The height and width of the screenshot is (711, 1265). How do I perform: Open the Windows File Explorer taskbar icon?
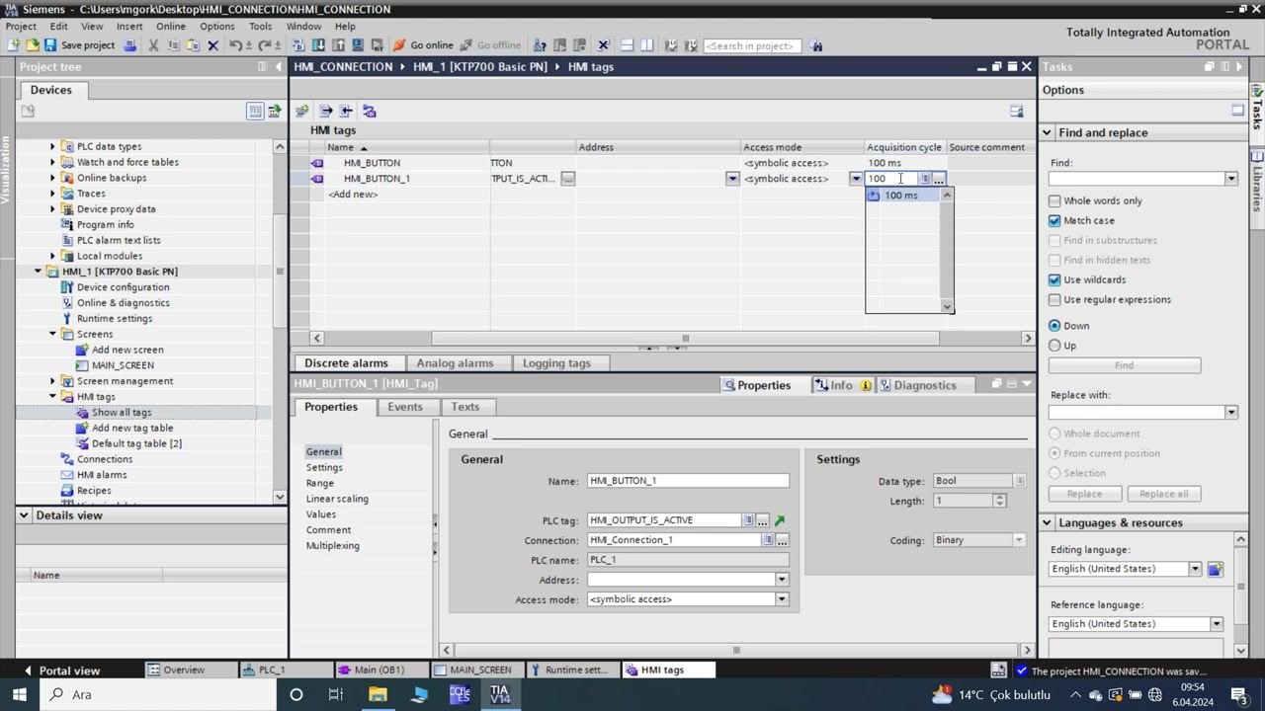pos(378,694)
